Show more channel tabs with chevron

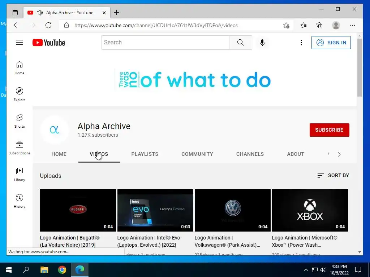(x=339, y=154)
